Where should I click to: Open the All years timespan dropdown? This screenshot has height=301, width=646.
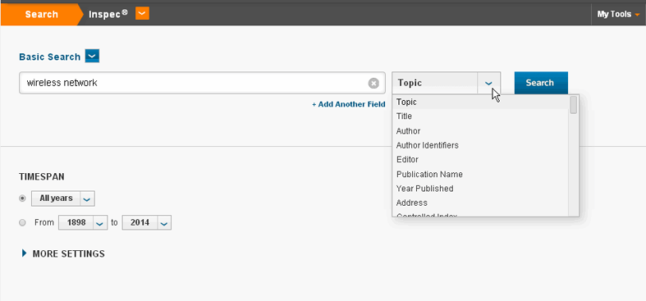click(x=63, y=198)
